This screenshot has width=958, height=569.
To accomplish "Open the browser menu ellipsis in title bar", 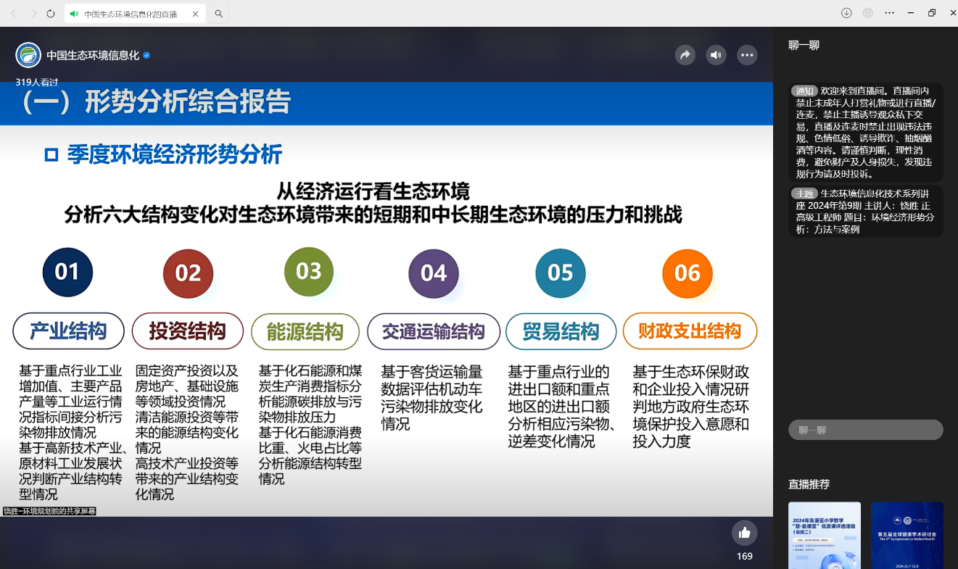I will click(890, 13).
